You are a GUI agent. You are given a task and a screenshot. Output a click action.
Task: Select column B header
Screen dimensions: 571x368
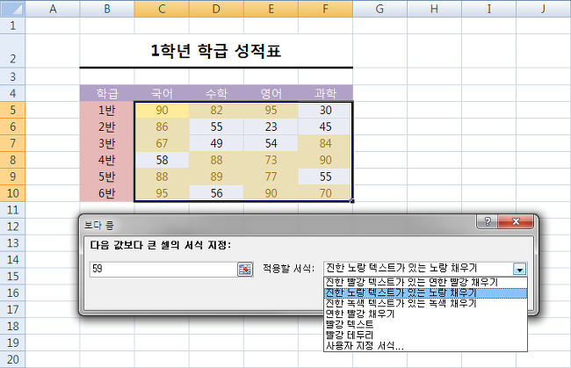tap(107, 9)
